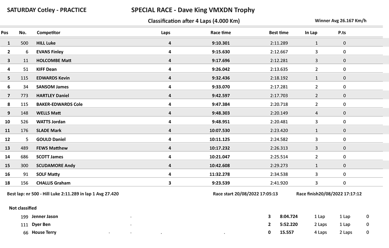
Task: Click the Competitor column header
Action: [49, 32]
